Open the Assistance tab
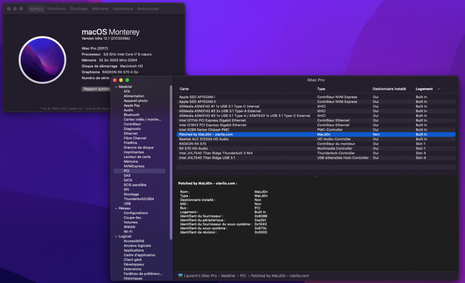Image resolution: width=465 pixels, height=283 pixels. 122,9
